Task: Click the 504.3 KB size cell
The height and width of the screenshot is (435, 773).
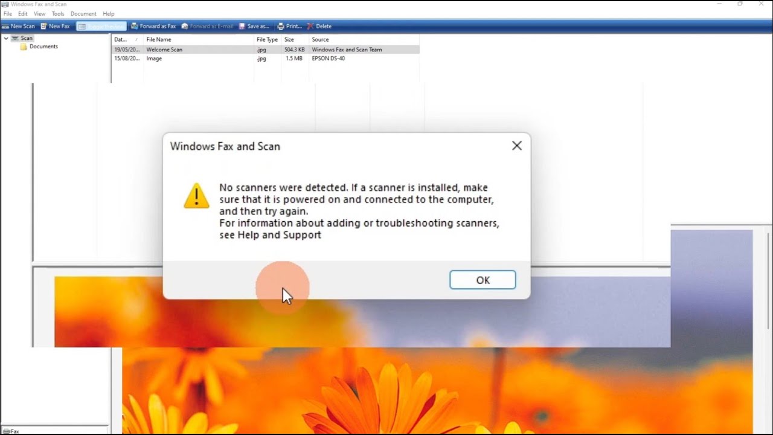Action: 295,50
